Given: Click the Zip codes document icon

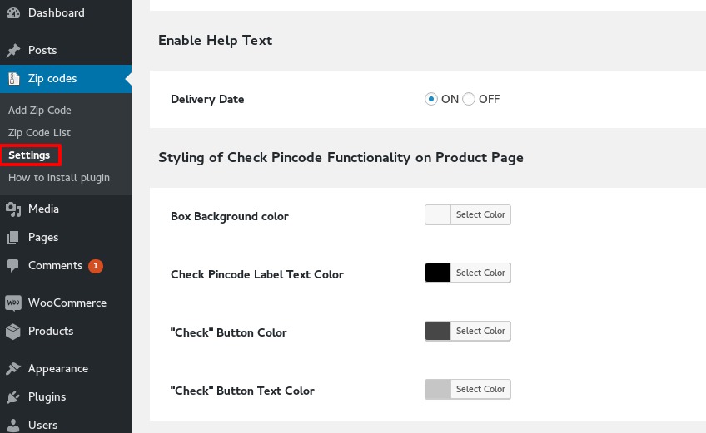Looking at the screenshot, I should click(x=14, y=79).
